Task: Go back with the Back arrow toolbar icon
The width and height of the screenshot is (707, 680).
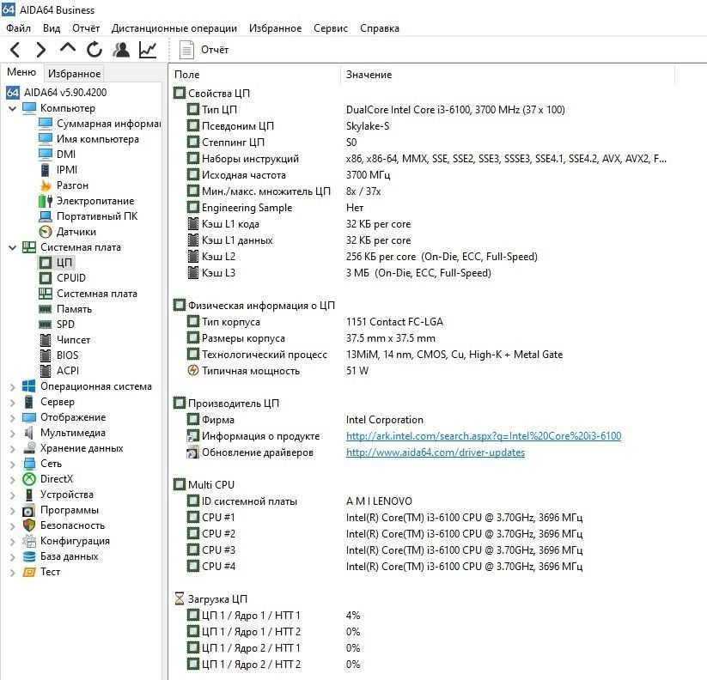Action: point(15,50)
